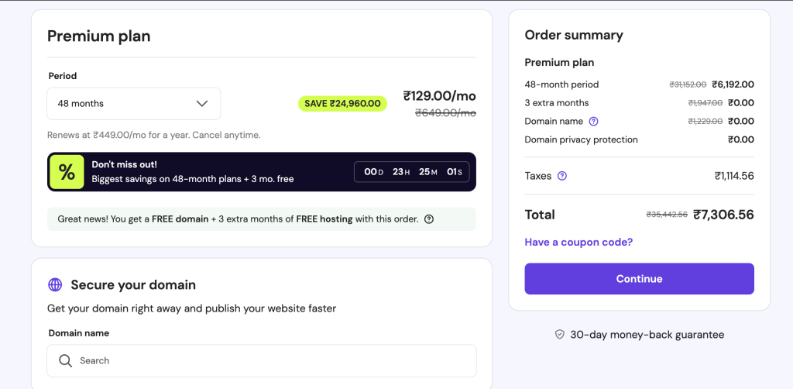The height and width of the screenshot is (389, 793).
Task: Click the countdown timer in the banner
Action: (412, 172)
